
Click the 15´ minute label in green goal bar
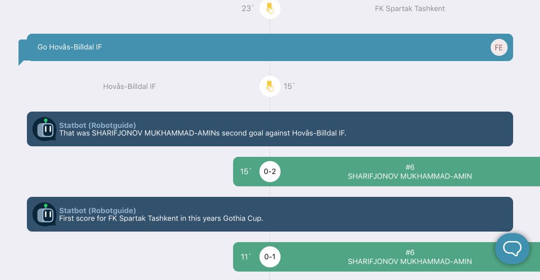click(245, 172)
